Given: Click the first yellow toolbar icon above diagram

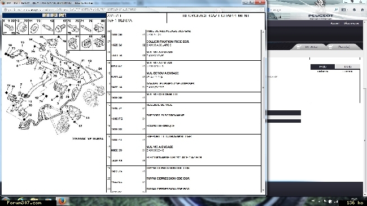Looking at the screenshot, I should 46,15.
